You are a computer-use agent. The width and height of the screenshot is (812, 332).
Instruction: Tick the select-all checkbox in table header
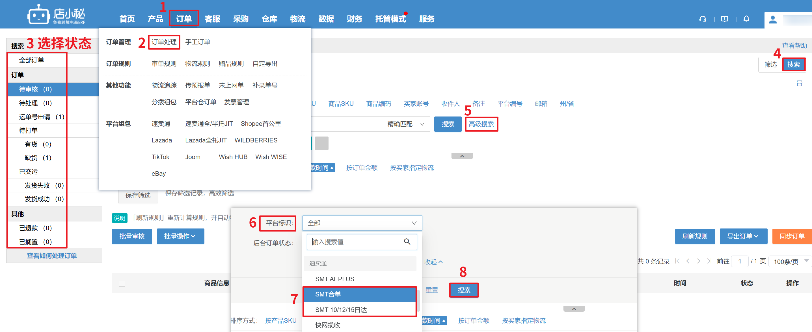click(122, 283)
